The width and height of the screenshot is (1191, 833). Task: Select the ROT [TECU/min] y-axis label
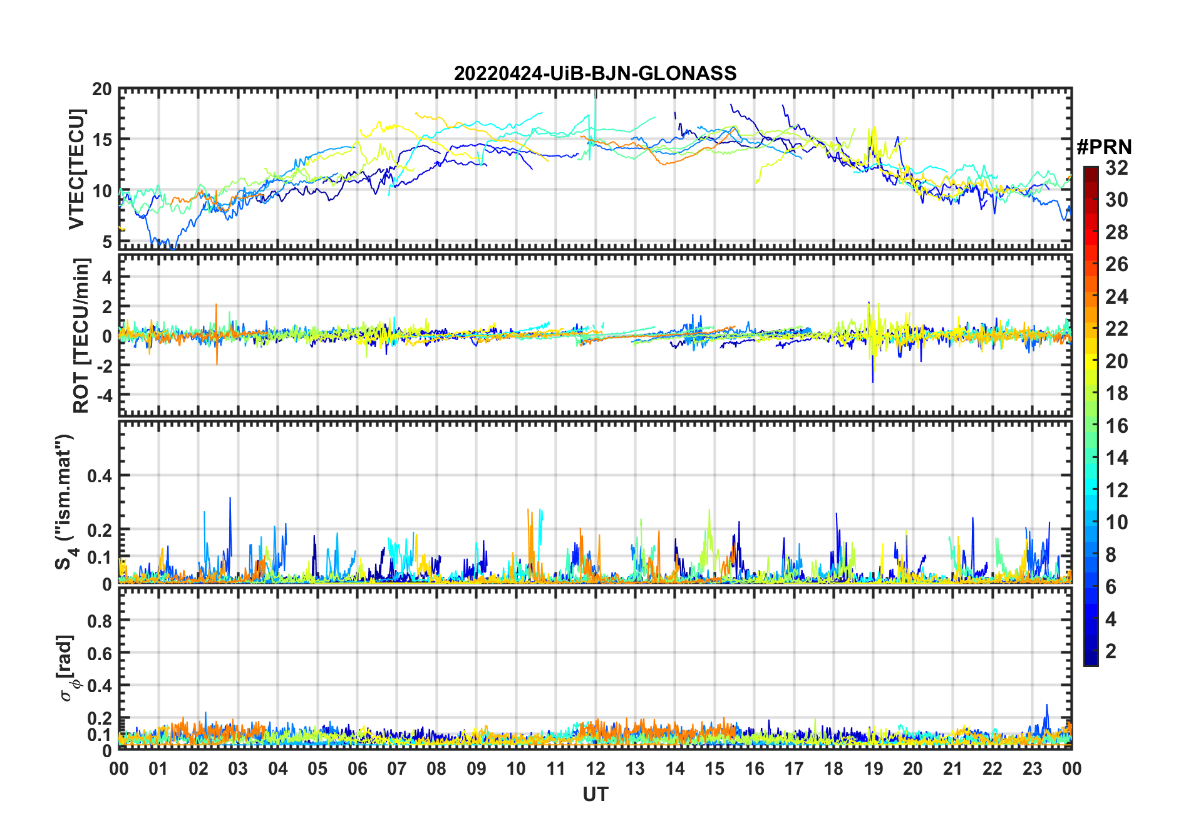tap(81, 335)
